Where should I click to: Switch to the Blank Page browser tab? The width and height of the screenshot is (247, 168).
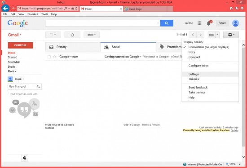coord(145,9)
